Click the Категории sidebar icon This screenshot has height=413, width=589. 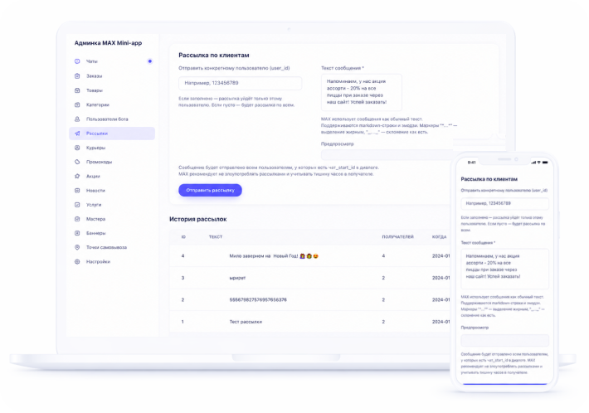coord(77,104)
